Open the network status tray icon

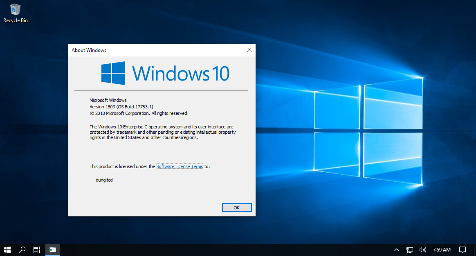click(x=409, y=249)
